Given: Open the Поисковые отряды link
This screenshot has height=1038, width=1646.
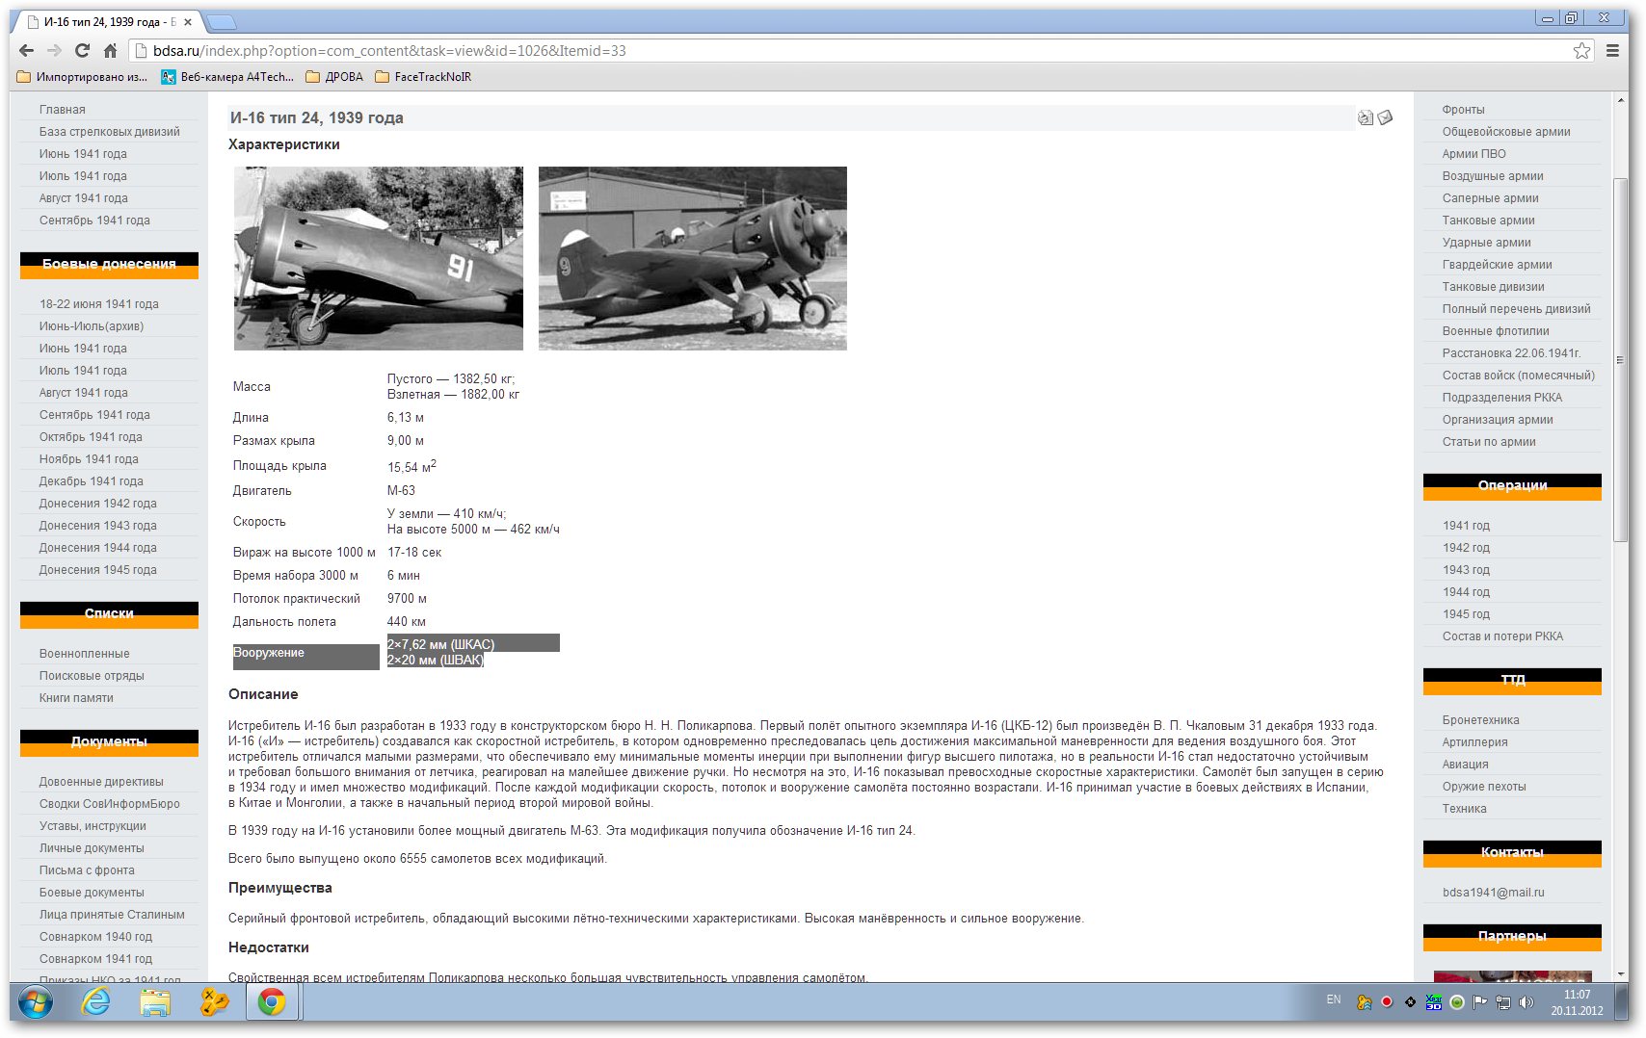Looking at the screenshot, I should 92,676.
